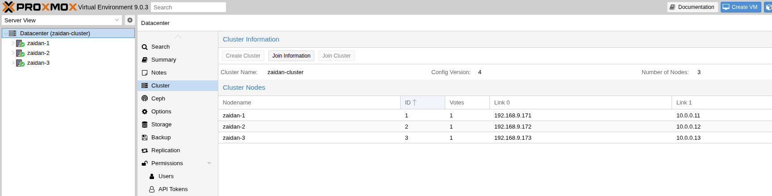772x196 pixels.
Task: Click the gear icon beside Server View
Action: coord(130,20)
